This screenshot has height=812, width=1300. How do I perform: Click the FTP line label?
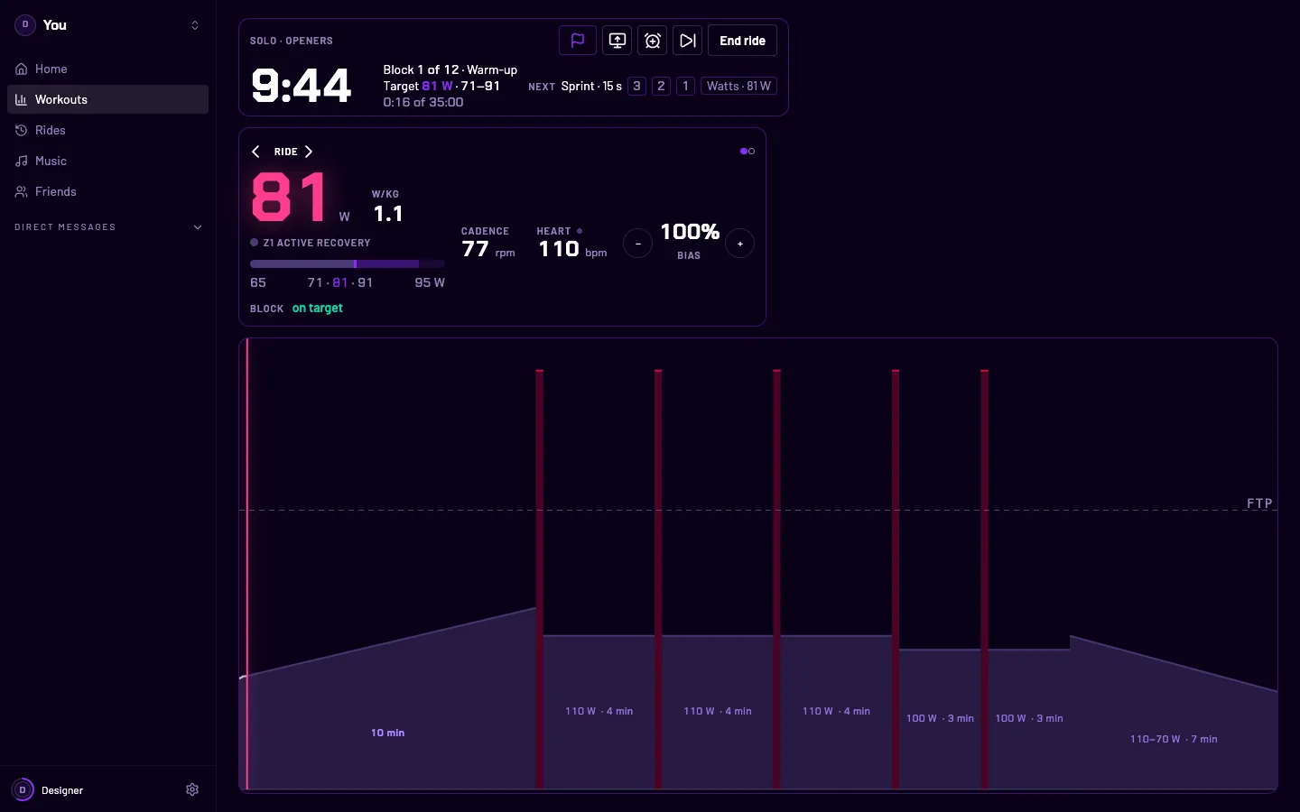point(1259,503)
